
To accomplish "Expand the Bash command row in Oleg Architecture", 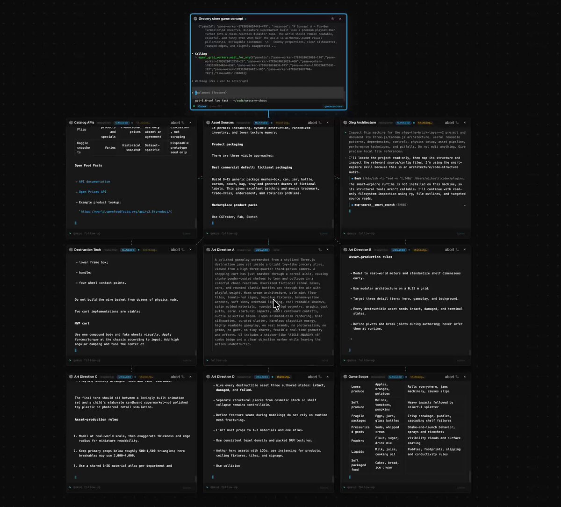I will click(x=408, y=178).
